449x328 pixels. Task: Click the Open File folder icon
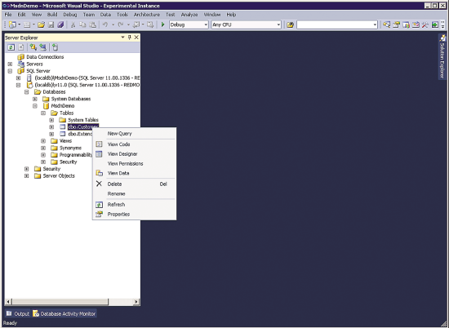[41, 25]
